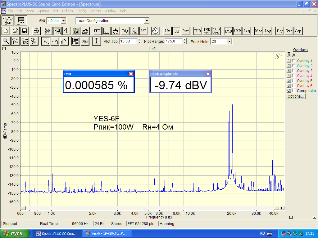This screenshot has width=318, height=238.
Task: Print the spectrum plot
Action: (36, 31)
